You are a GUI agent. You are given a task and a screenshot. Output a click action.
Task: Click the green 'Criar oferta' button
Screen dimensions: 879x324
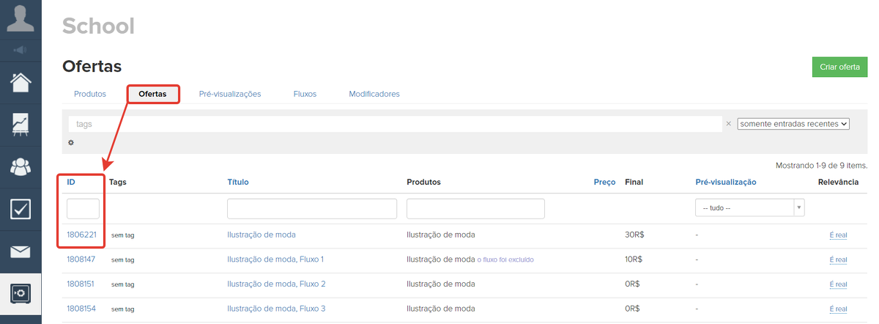coord(839,67)
